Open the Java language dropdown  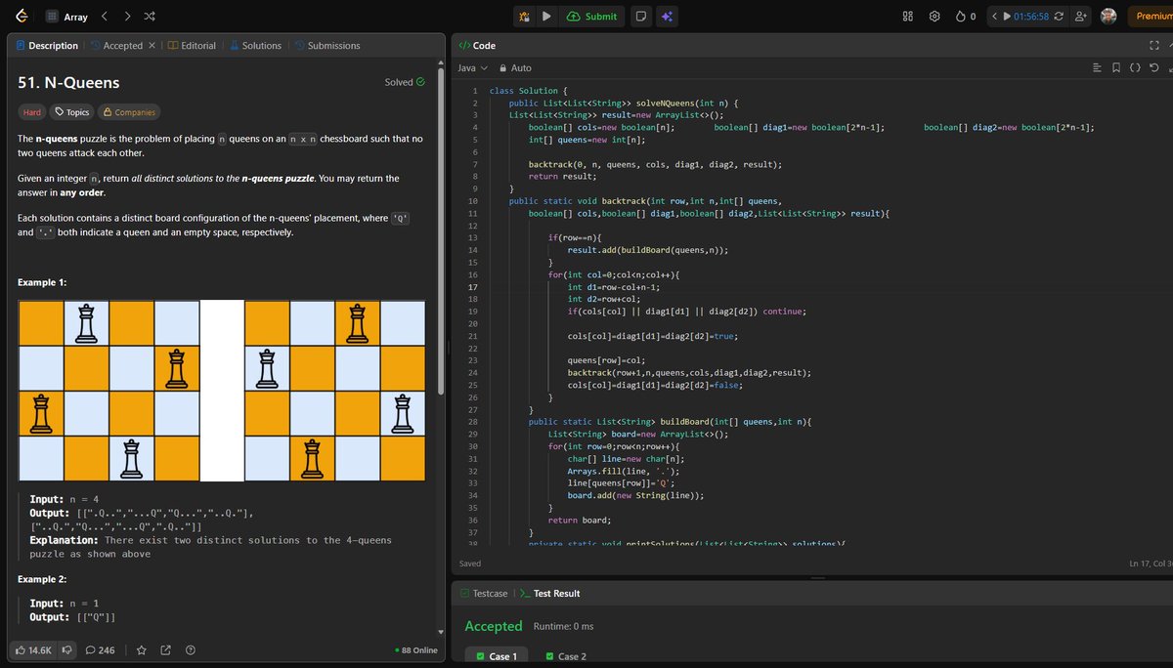472,67
